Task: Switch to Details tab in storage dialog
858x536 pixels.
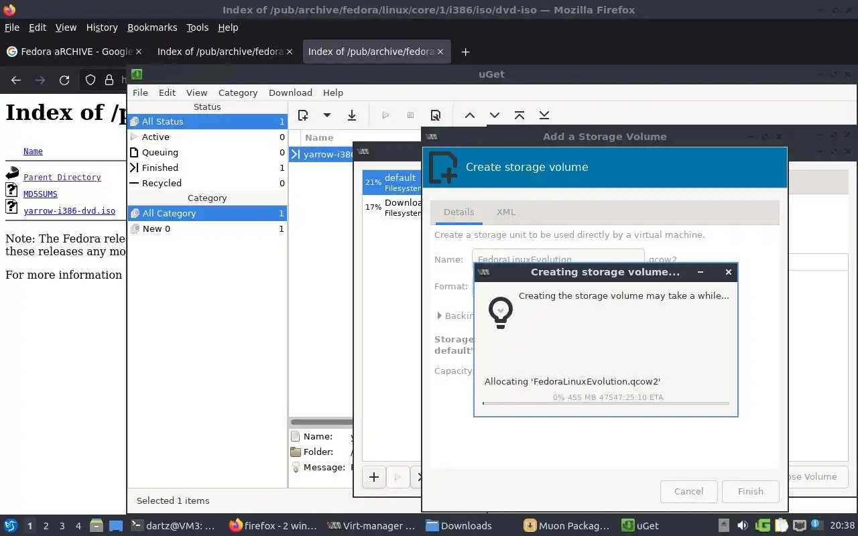Action: point(458,212)
